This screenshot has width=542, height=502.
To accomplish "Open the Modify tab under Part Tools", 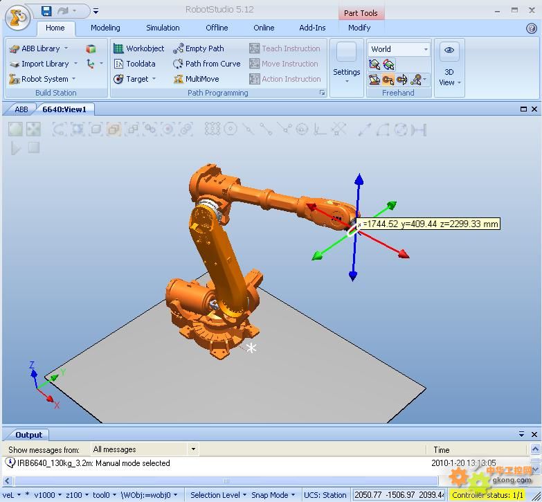I will click(x=359, y=28).
